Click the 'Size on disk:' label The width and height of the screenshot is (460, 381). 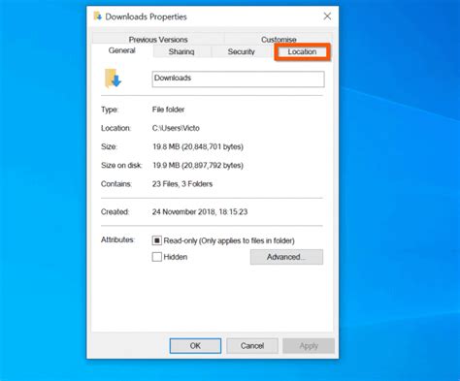click(x=121, y=166)
